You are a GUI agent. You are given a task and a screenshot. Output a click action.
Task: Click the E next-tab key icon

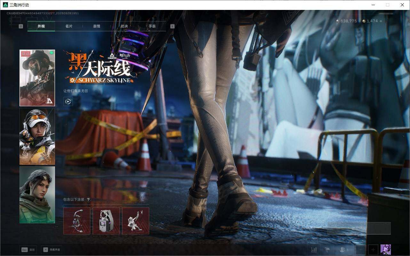tap(172, 26)
